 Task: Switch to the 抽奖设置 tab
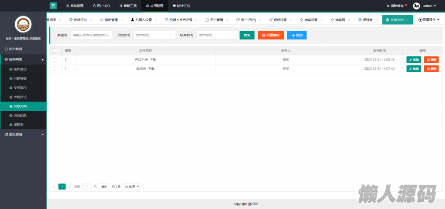tap(308, 20)
